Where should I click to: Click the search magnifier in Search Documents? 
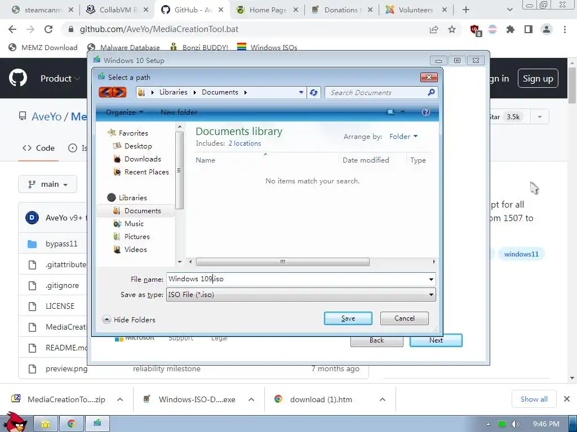click(431, 92)
